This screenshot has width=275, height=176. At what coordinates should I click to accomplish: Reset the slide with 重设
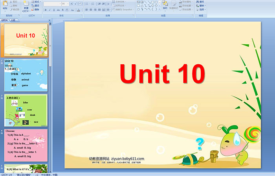(35, 5)
